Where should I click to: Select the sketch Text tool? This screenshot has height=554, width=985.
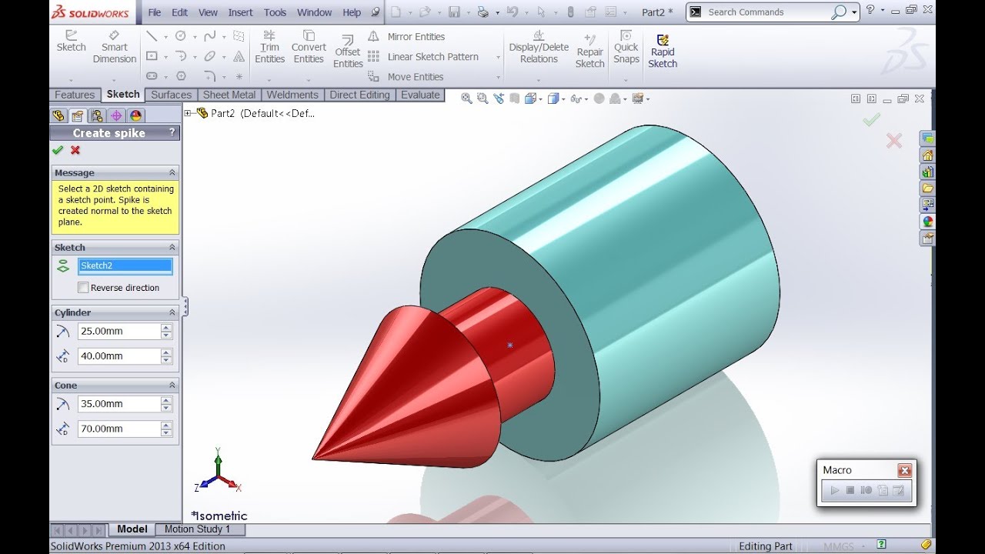pos(239,56)
